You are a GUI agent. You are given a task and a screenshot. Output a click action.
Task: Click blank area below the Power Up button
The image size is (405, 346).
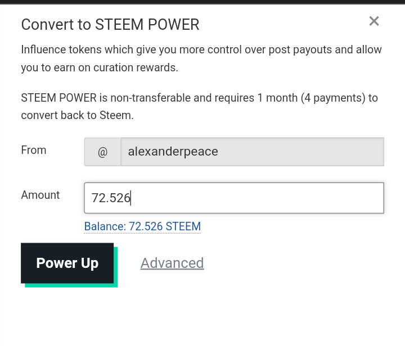(x=67, y=315)
